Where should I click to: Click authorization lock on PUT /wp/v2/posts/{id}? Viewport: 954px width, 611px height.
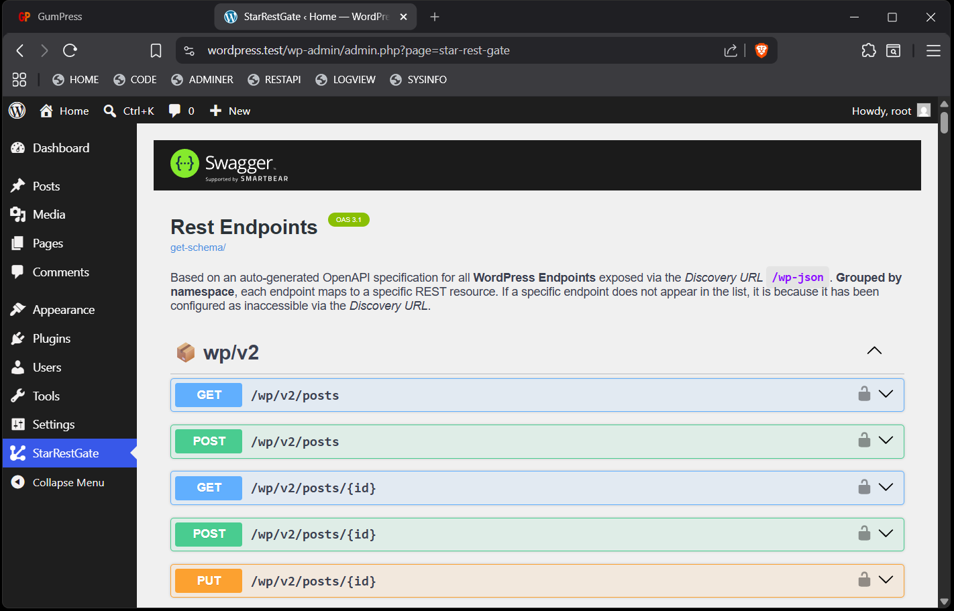click(x=864, y=579)
